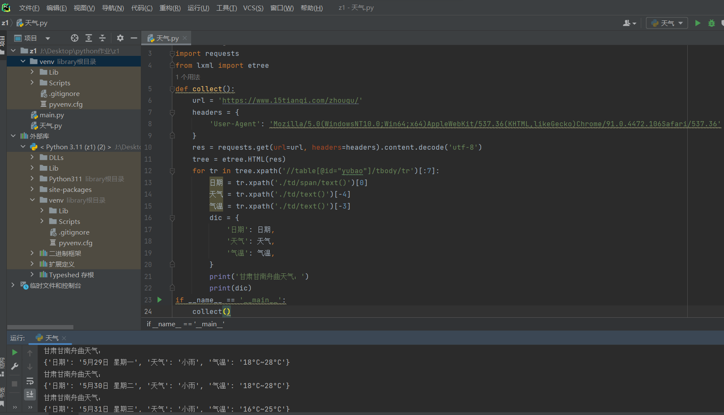The image size is (724, 415).
Task: Run the 天气 configuration with green play button
Action: (x=698, y=23)
